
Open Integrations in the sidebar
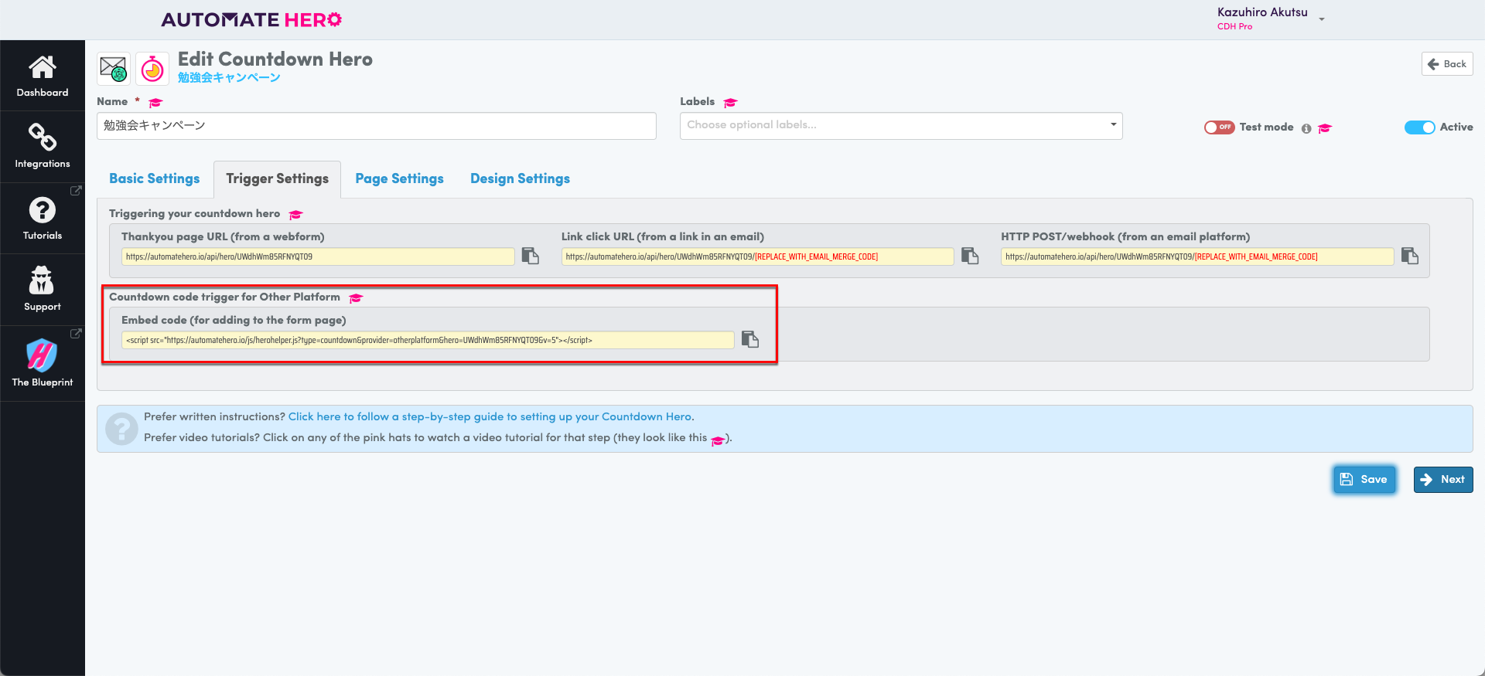[43, 146]
